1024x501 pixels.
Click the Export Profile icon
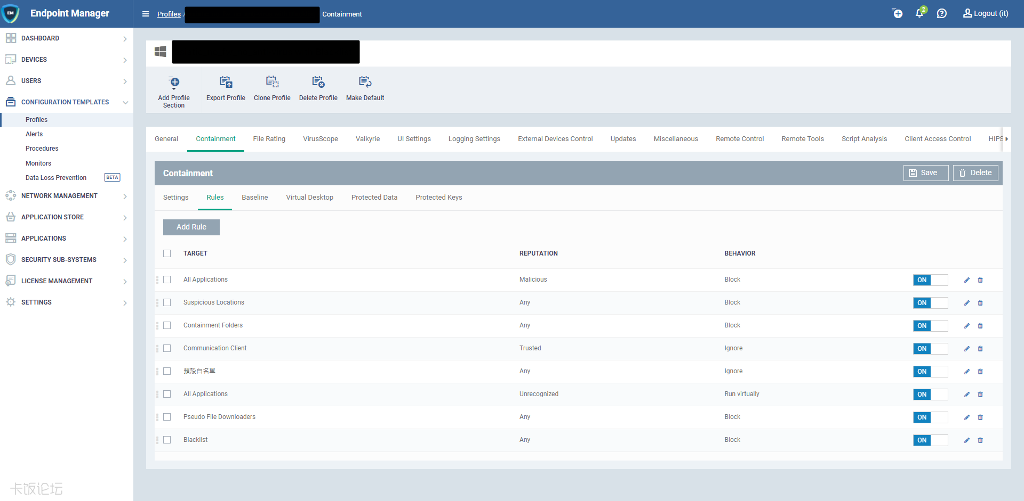point(226,82)
